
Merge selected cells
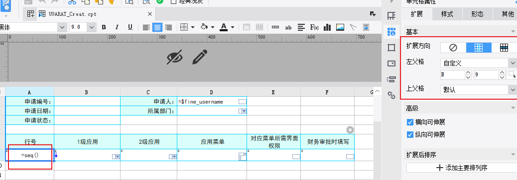(x=247, y=27)
